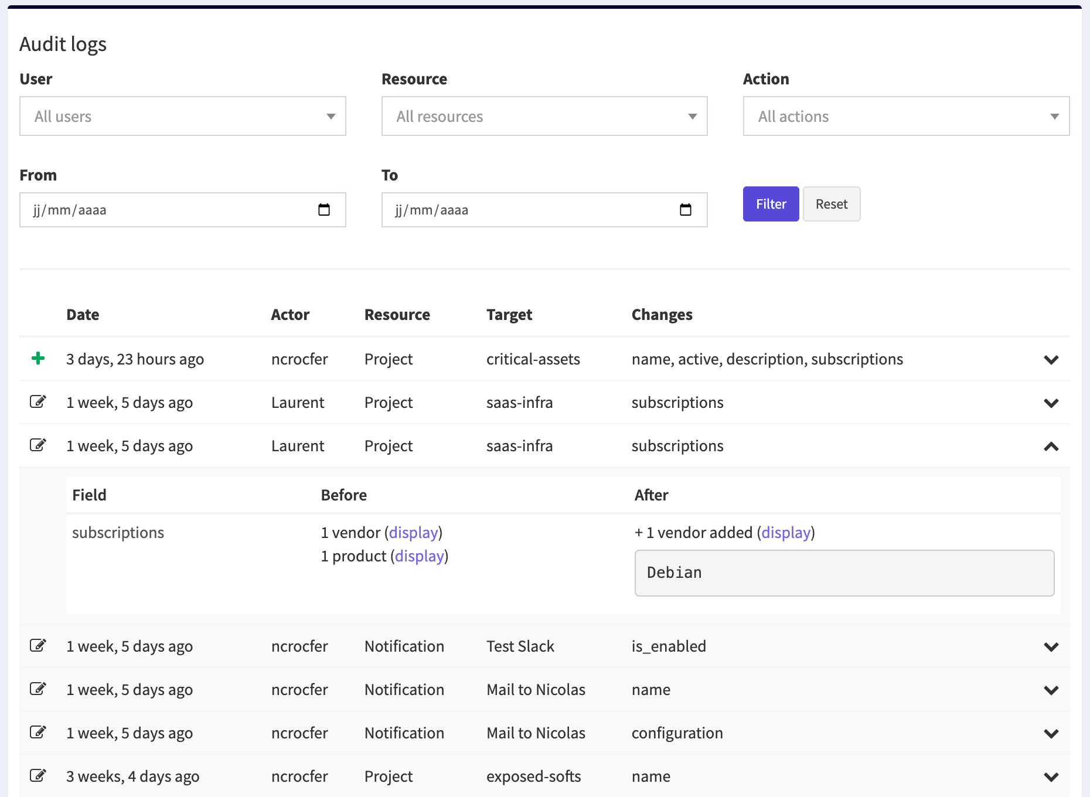The height and width of the screenshot is (797, 1090).
Task: Click the edit icon on Mail to Nicolas name row
Action: pos(38,689)
